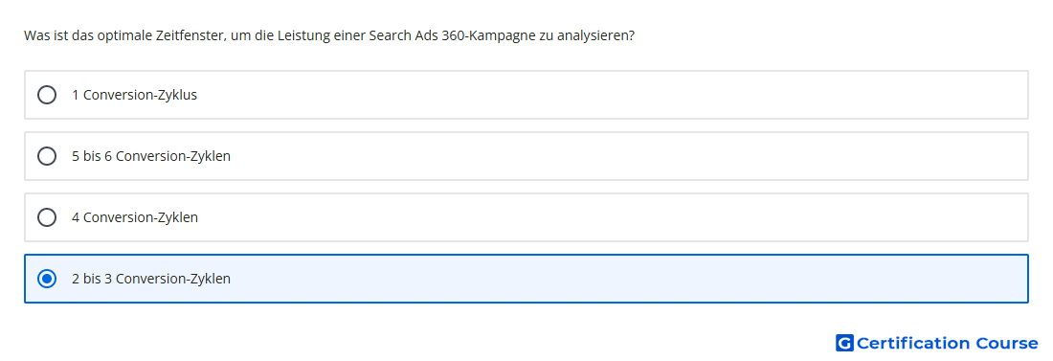Click blank area of 1 Conversion-Zyklus card
Viewport: 1053px width, 361px height.
(604, 95)
